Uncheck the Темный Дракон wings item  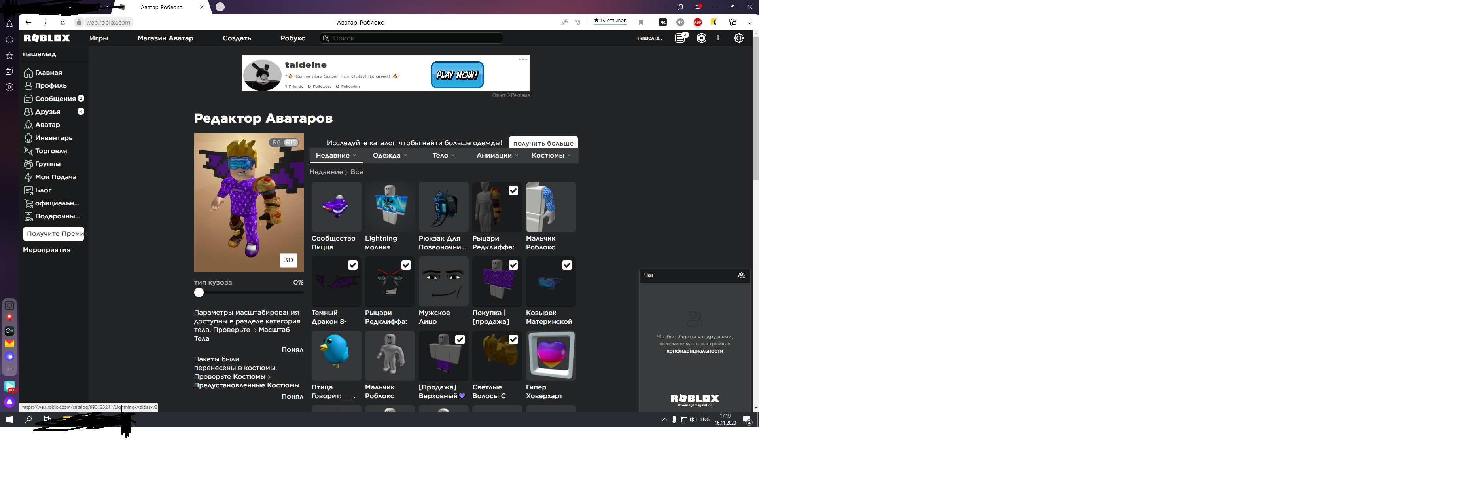[352, 265]
